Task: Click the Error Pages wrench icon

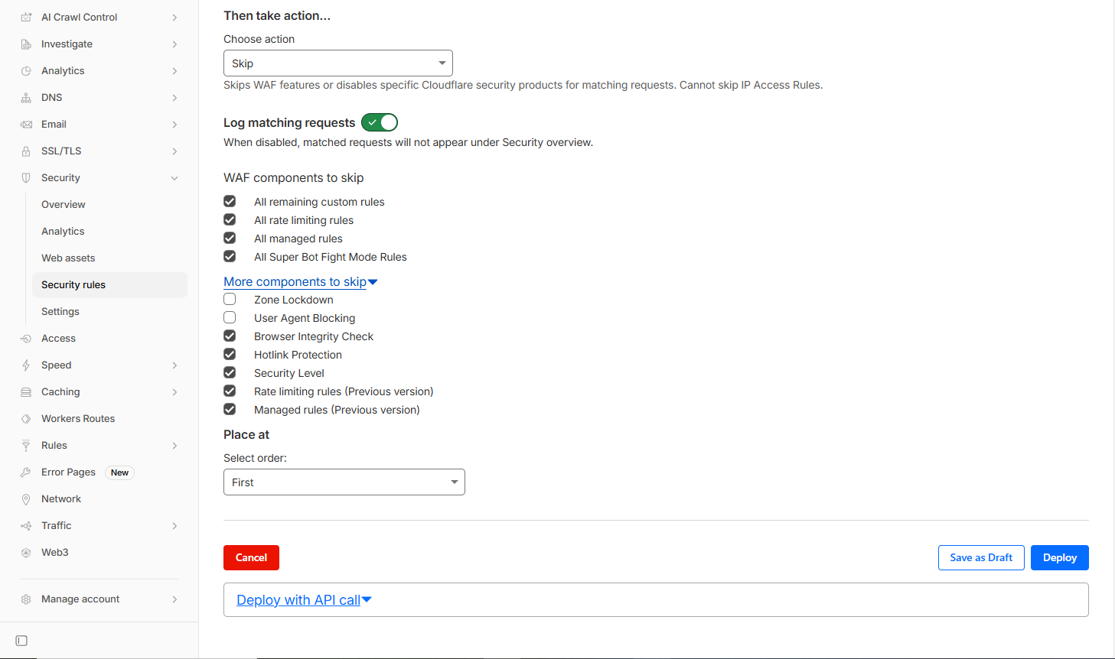Action: tap(26, 472)
